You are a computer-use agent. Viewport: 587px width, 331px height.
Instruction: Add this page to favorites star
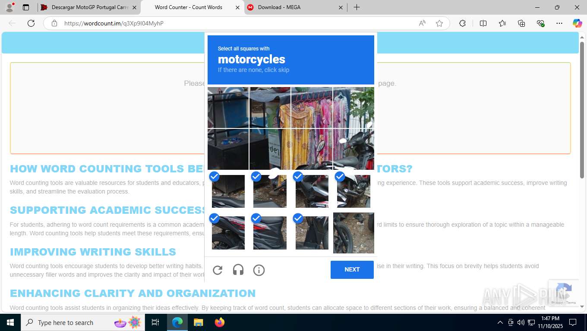[439, 23]
